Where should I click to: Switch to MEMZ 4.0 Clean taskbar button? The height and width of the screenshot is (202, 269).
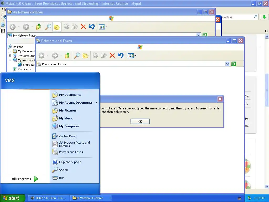[x=49, y=198]
